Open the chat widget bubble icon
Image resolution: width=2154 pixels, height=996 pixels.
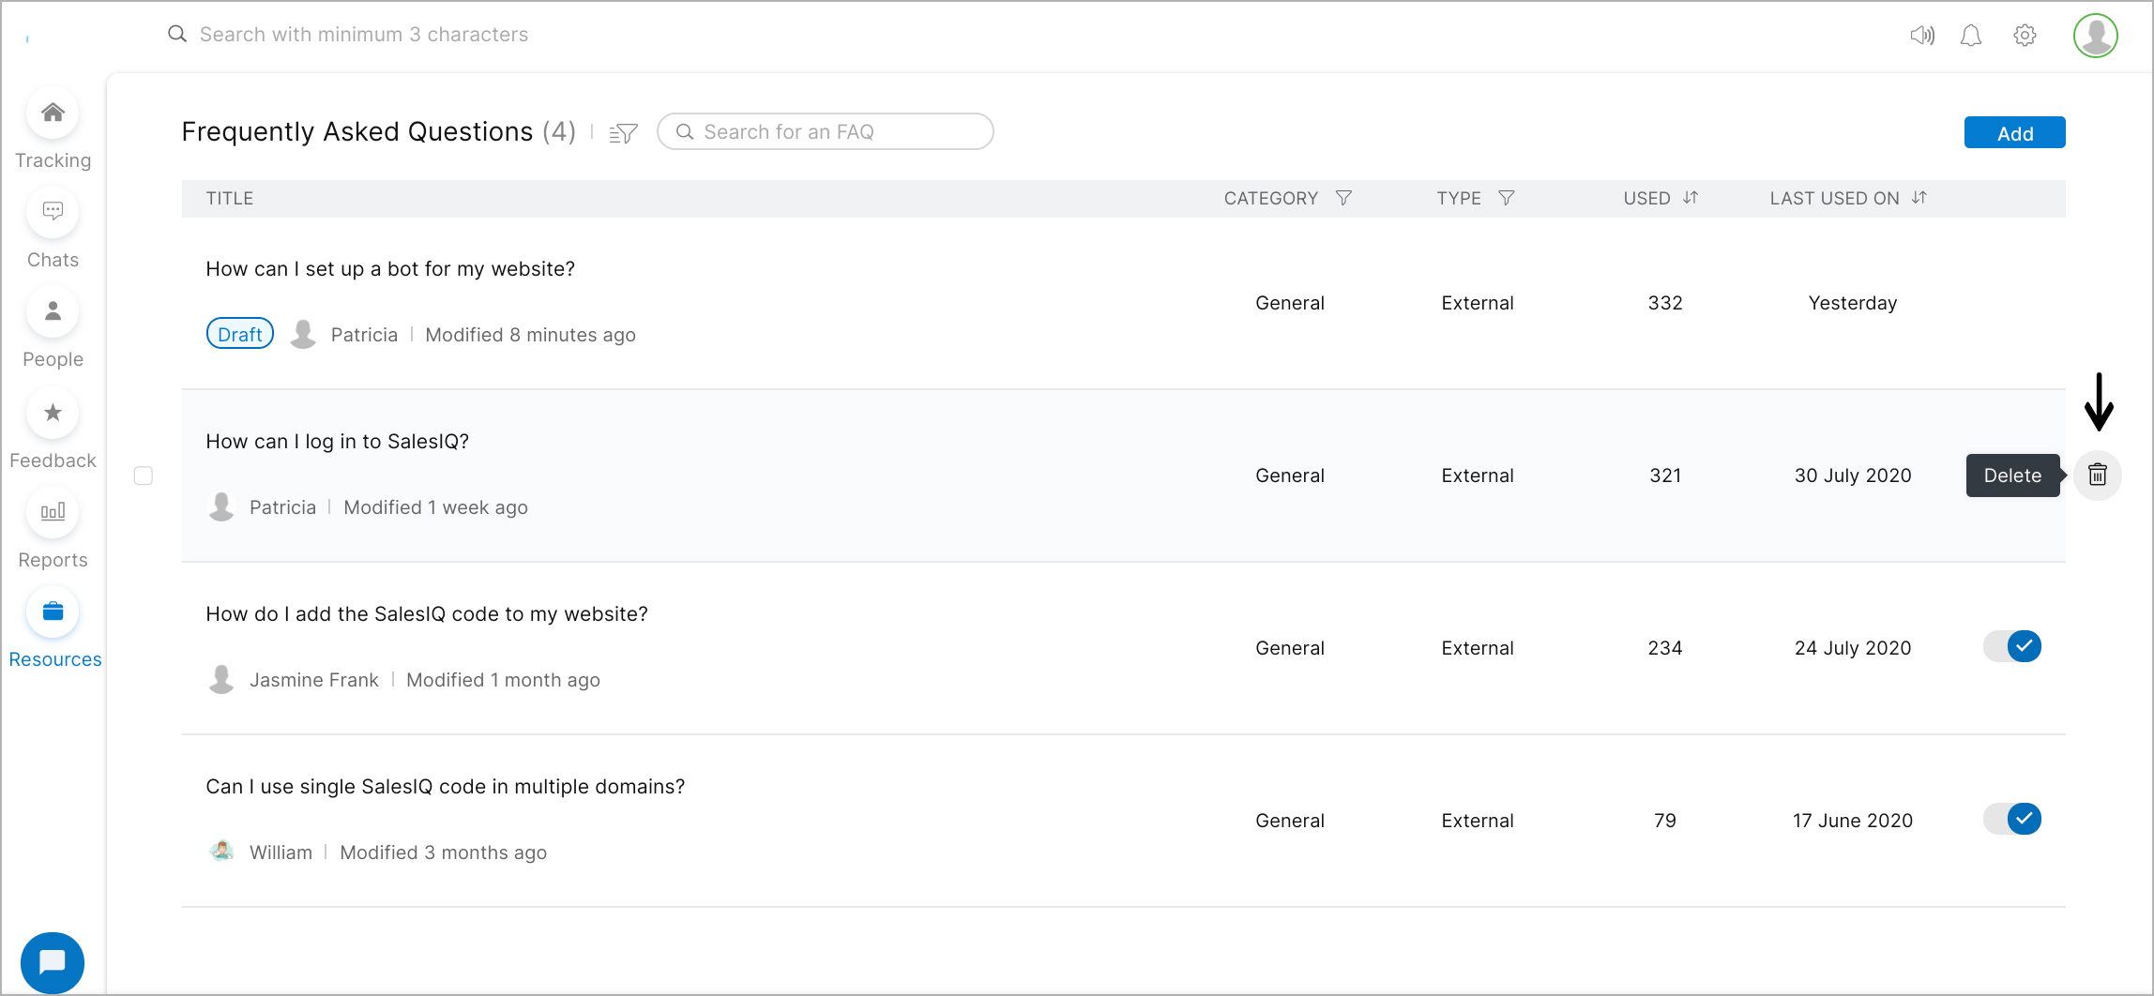(53, 962)
